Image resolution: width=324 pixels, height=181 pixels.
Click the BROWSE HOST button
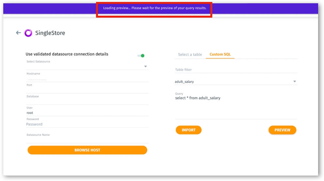87,150
